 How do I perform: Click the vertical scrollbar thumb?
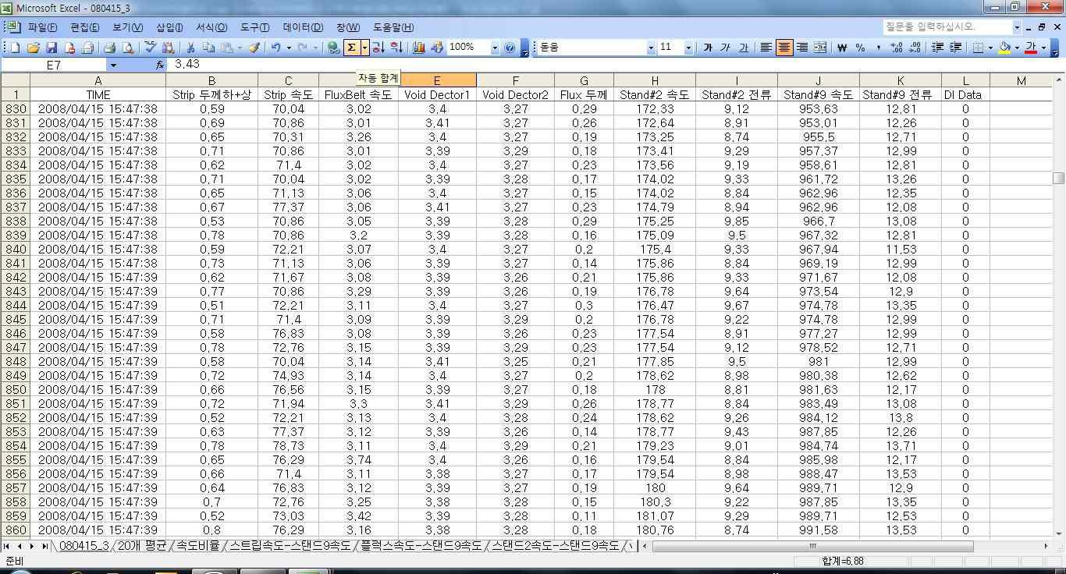[1058, 178]
